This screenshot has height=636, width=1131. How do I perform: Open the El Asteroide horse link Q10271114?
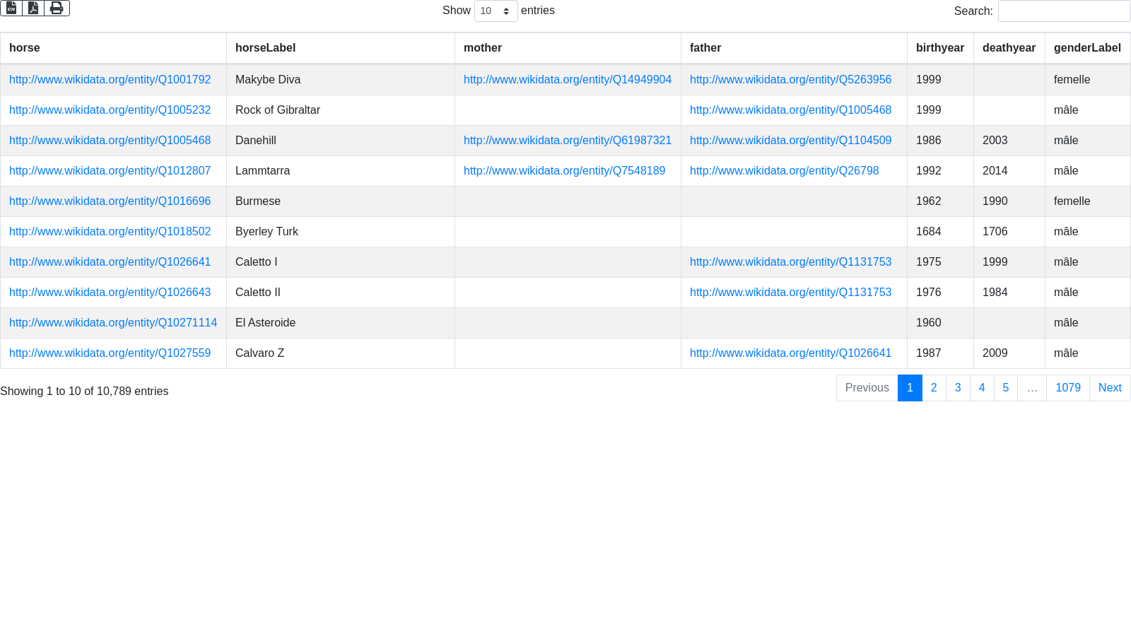click(113, 323)
